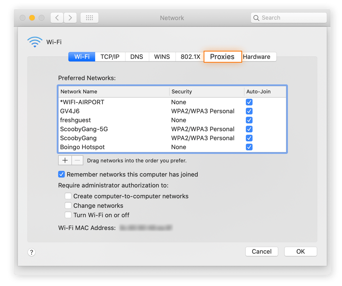Click the search magnifier icon
The width and height of the screenshot is (342, 286).
256,18
